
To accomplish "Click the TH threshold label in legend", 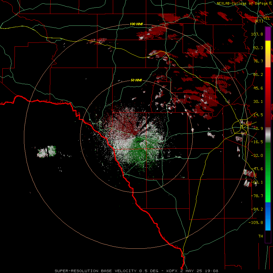I will [x=261, y=236].
